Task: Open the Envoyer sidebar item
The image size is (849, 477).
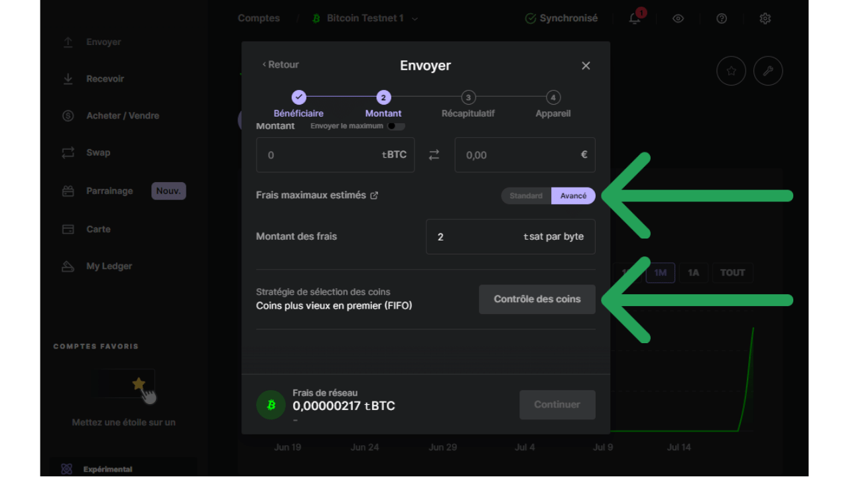Action: 103,42
